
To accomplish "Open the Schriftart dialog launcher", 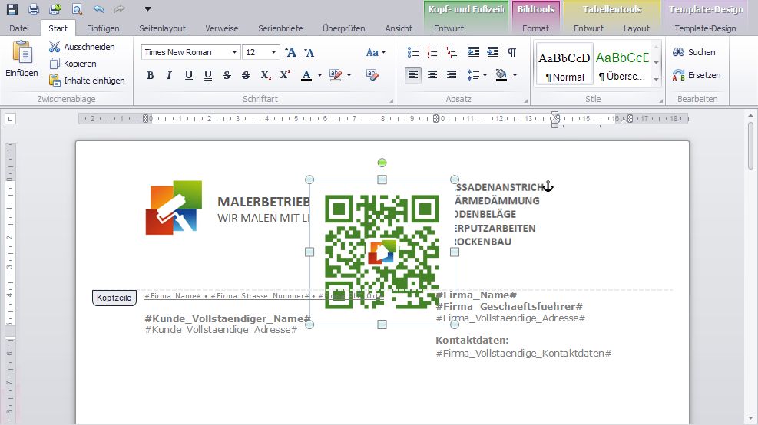I will tap(391, 100).
